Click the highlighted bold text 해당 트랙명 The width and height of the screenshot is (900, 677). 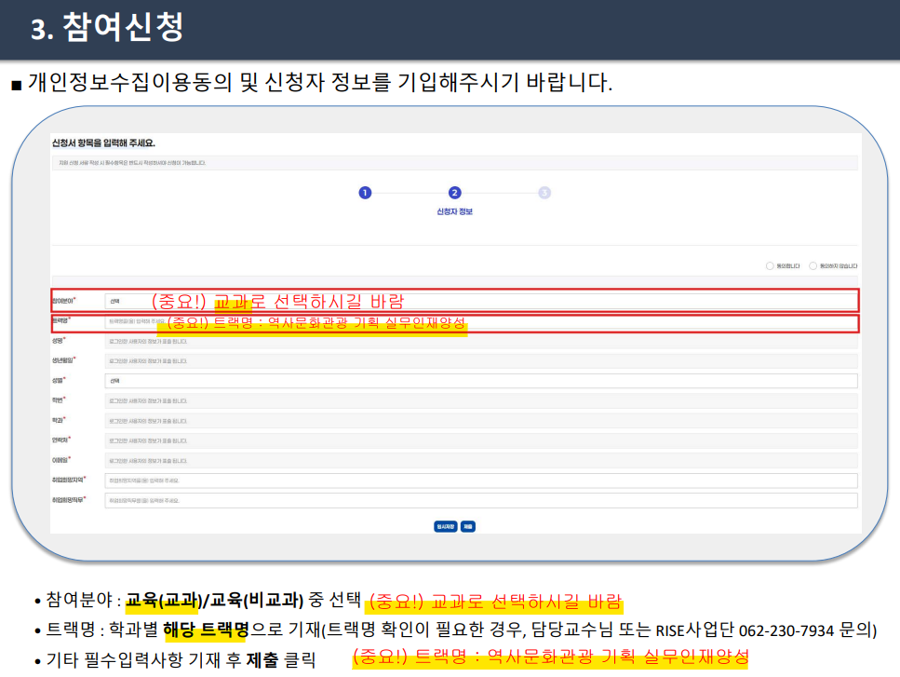point(206,630)
